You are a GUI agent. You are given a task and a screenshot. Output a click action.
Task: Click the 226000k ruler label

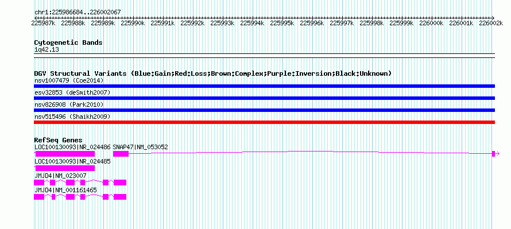(x=432, y=23)
